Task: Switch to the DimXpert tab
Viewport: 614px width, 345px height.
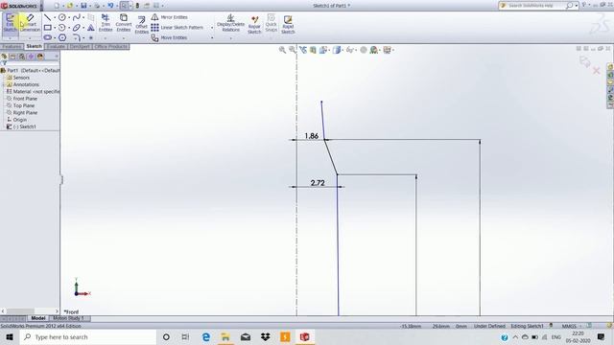Action: click(x=80, y=47)
